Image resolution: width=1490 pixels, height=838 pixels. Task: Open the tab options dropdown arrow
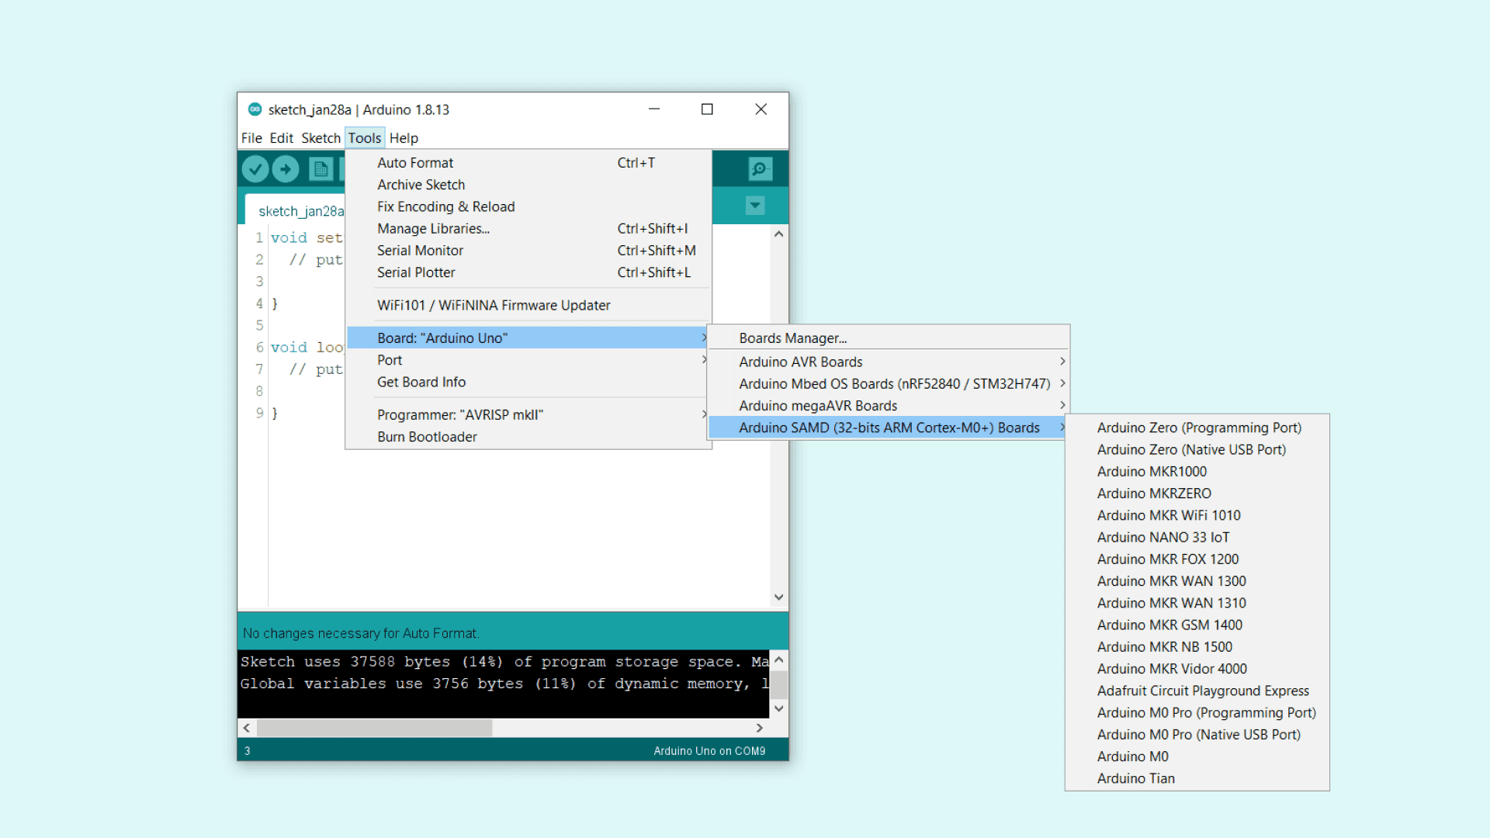[x=755, y=206]
